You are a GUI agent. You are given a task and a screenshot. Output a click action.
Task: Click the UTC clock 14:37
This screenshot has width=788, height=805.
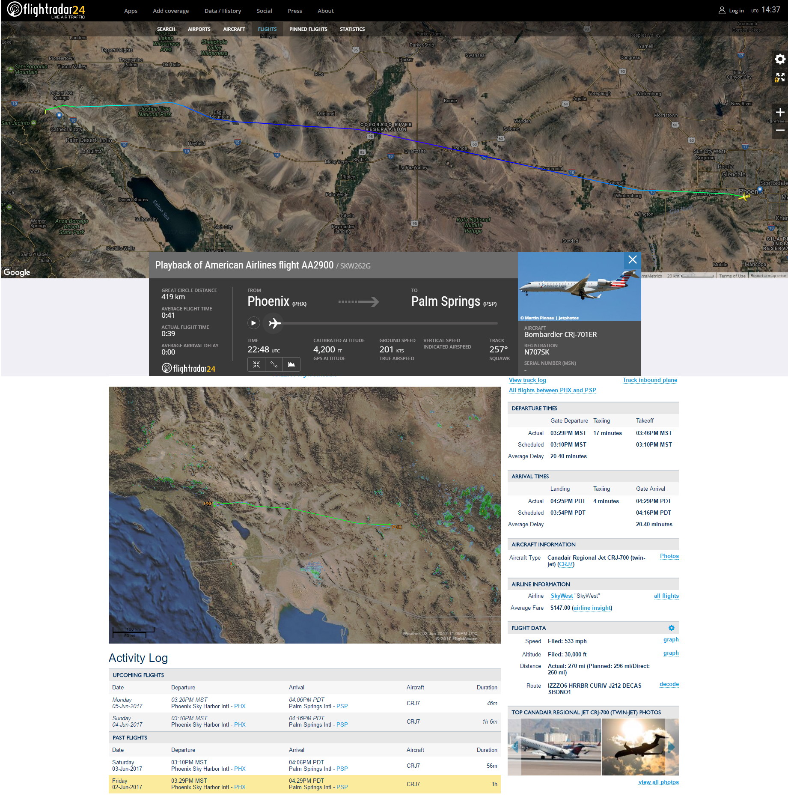770,10
